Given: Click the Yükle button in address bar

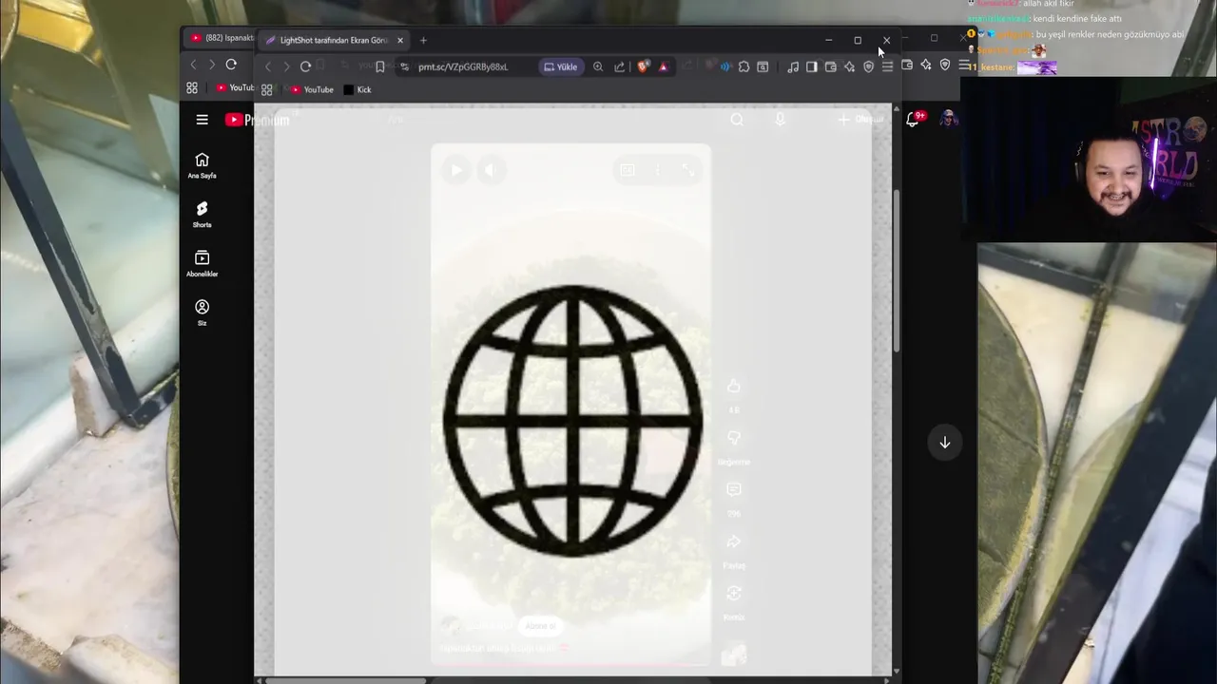Looking at the screenshot, I should (x=561, y=66).
